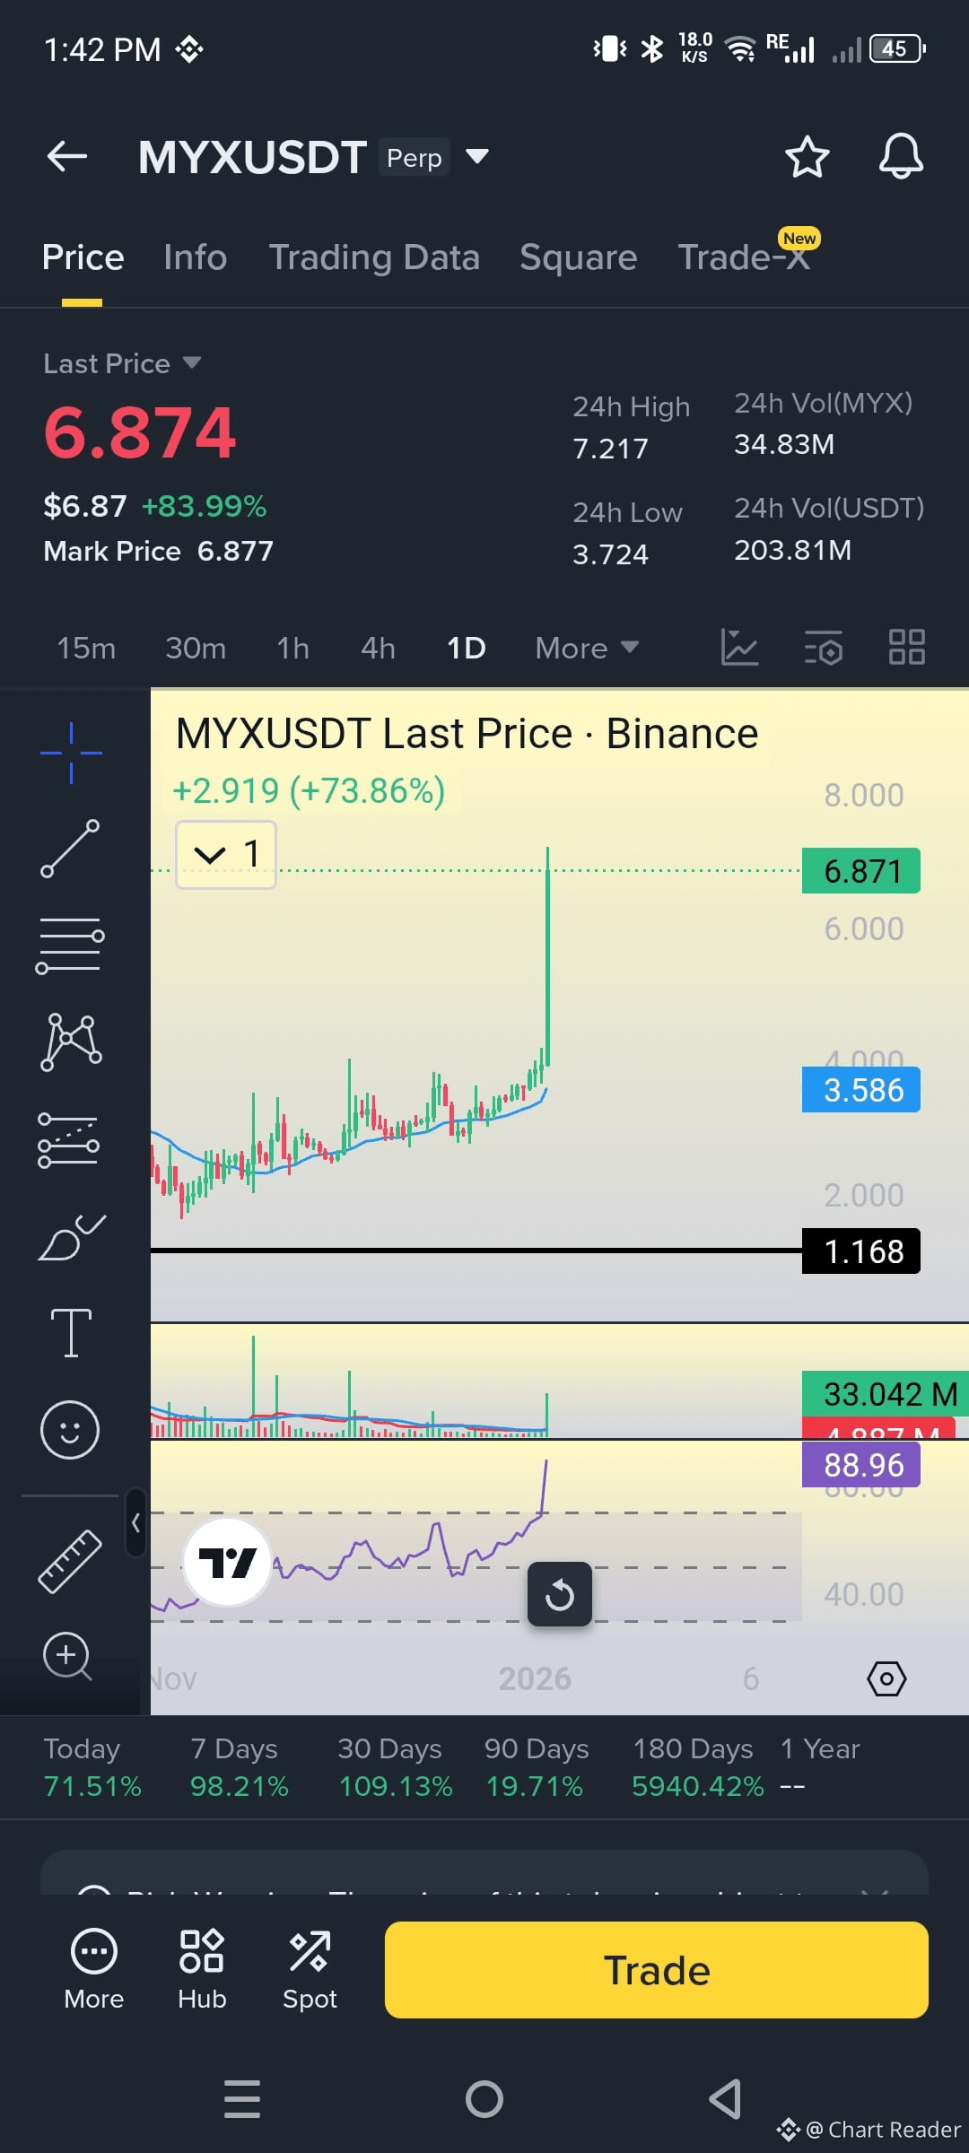Screen dimensions: 969x2153
Task: Tap the 1 Year performance entry
Action: click(x=819, y=1767)
